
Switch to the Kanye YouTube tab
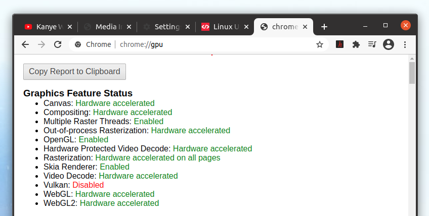click(x=46, y=27)
